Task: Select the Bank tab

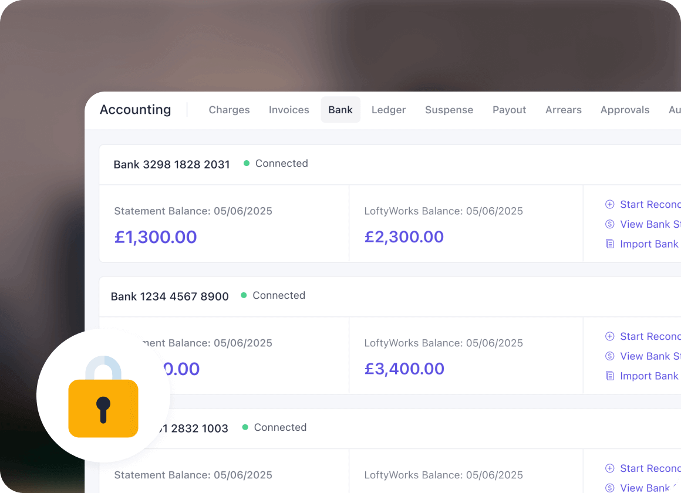Action: click(340, 110)
